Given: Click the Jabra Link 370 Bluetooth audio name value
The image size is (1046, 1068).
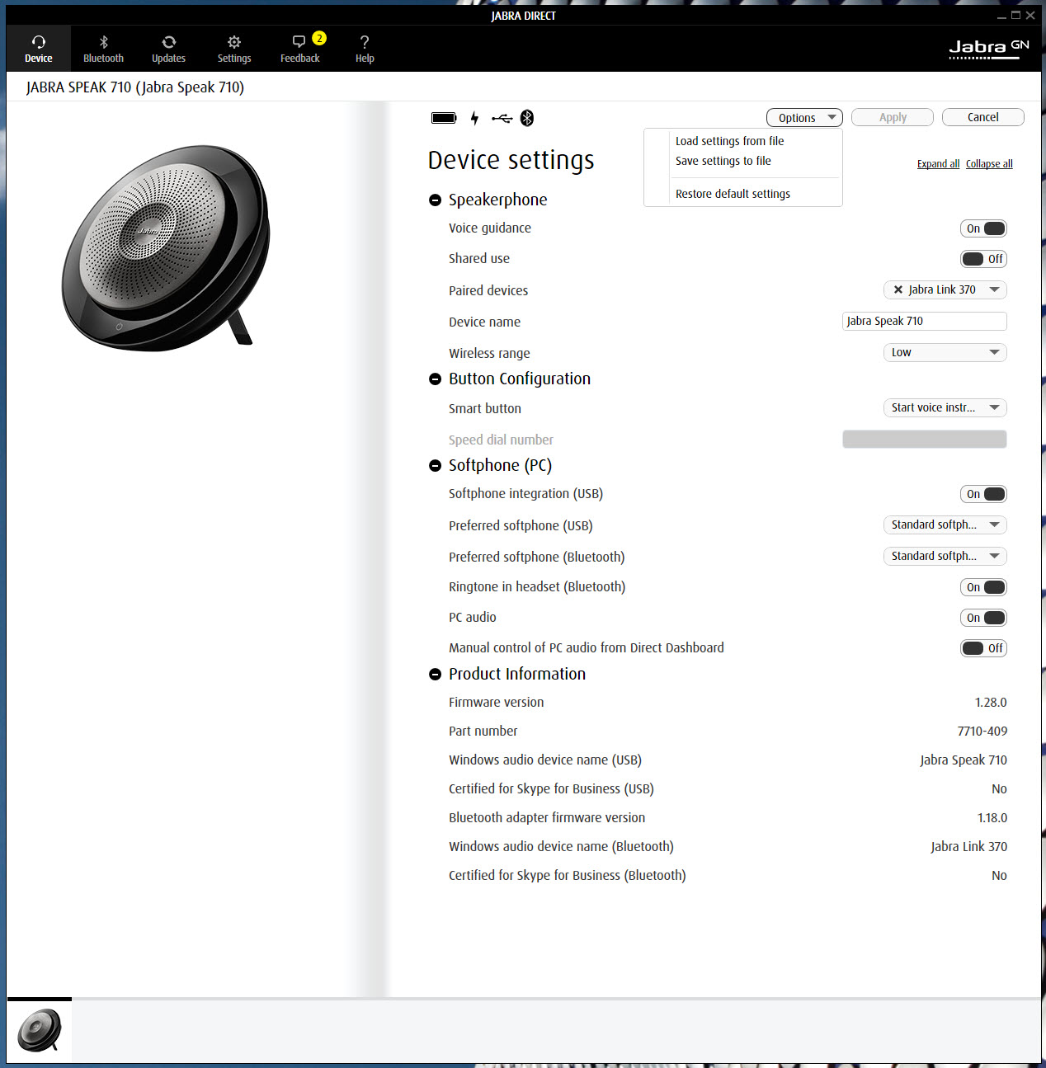Looking at the screenshot, I should [x=968, y=847].
